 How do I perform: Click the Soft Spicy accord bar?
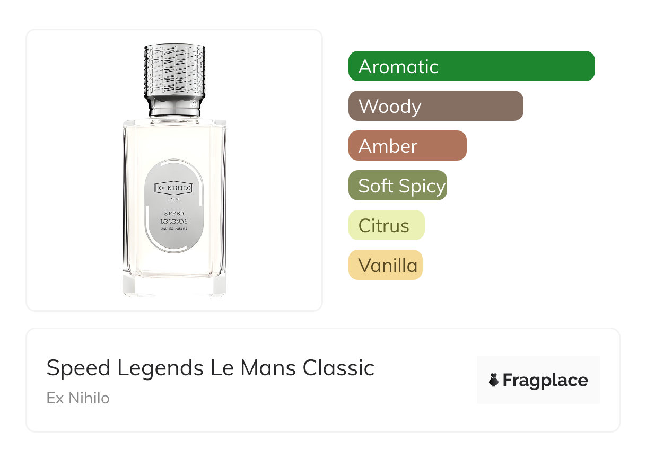coord(397,186)
